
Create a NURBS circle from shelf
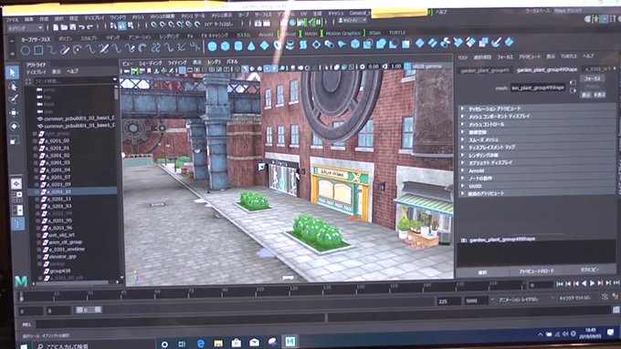[26, 50]
